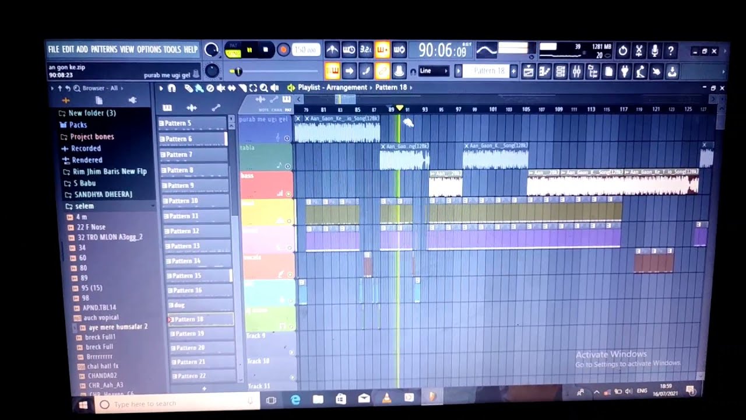
Task: Open Microsoft Edge from the taskbar
Action: pos(295,400)
